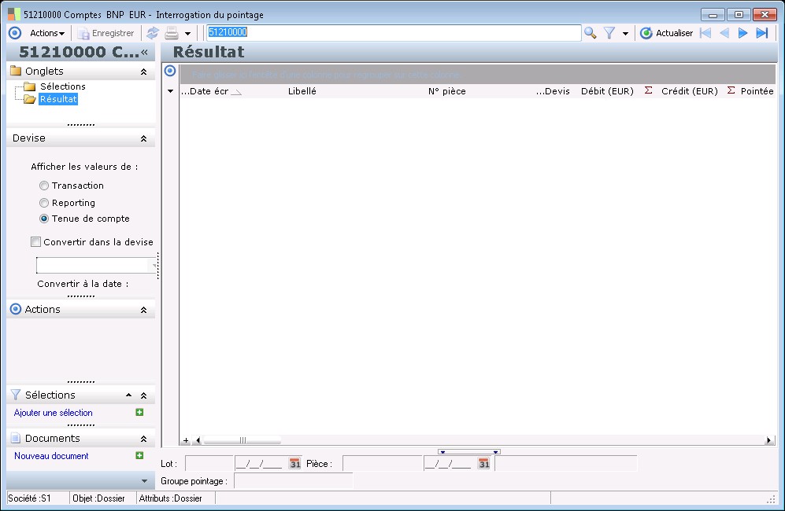
Task: Open the print options dropdown arrow
Action: tap(187, 34)
